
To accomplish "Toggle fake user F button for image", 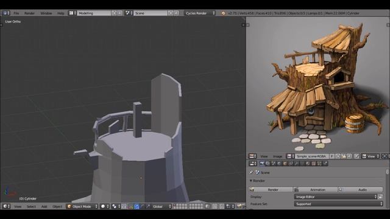I will 331,156.
